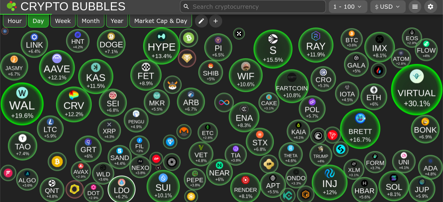Select the grey swirl bubble near KAIA
Screen dimensions: 443x202
pyautogui.click(x=318, y=136)
